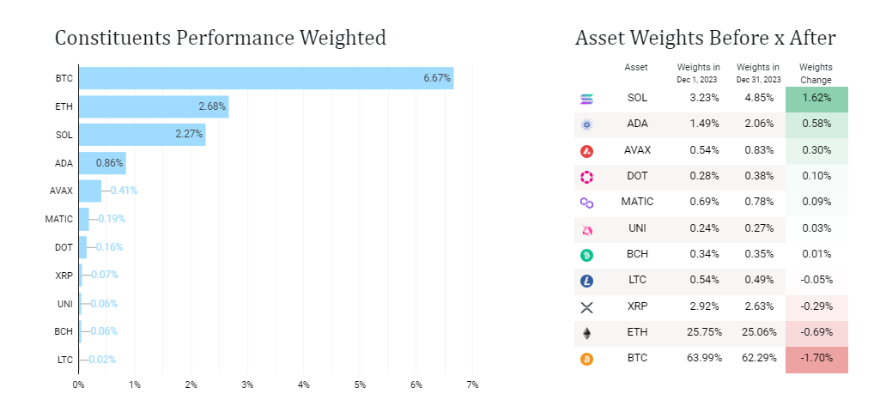
Task: Click the orange BTC coin icon
Action: [x=587, y=360]
